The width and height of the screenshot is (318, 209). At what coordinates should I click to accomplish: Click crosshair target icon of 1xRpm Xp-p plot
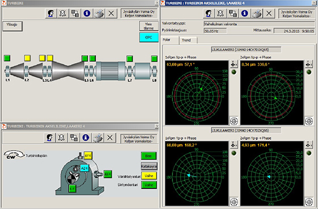tap(234, 121)
